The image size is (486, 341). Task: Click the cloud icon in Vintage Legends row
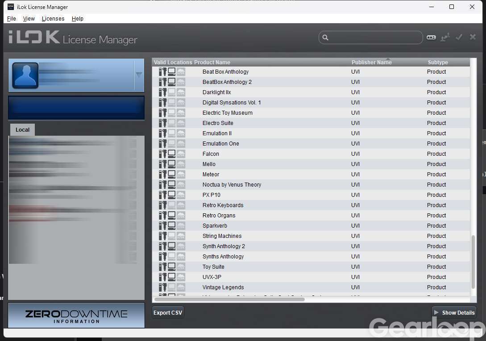181,287
